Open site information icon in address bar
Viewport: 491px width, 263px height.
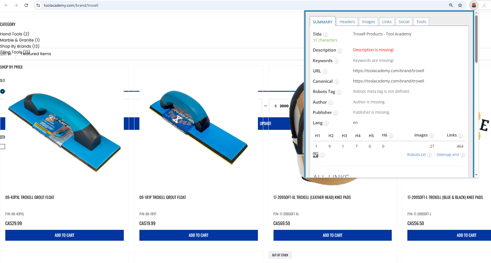tap(38, 5)
